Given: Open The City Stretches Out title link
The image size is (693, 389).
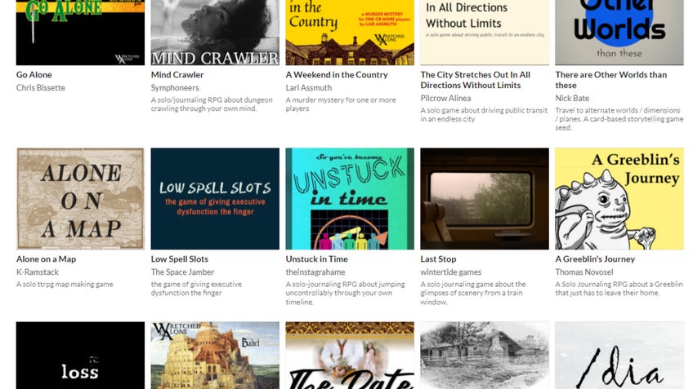Looking at the screenshot, I should tap(475, 80).
